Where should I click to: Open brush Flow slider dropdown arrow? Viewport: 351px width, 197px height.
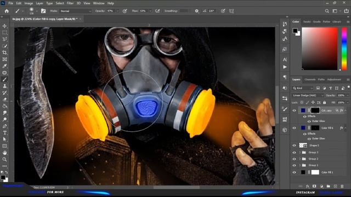pos(150,11)
